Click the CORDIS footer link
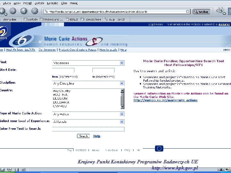Viewport: 231px width, 173px height. (81, 150)
